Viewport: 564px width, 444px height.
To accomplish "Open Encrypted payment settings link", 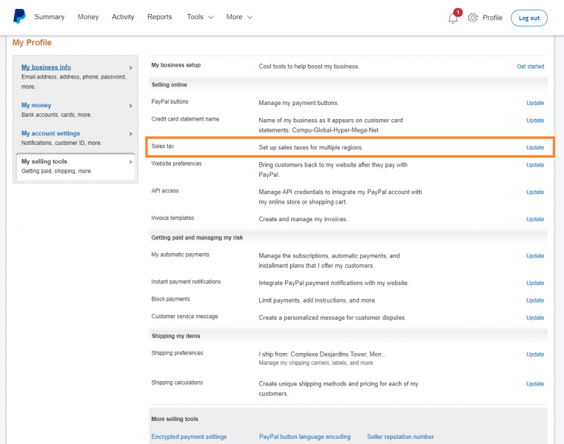I will click(x=189, y=437).
